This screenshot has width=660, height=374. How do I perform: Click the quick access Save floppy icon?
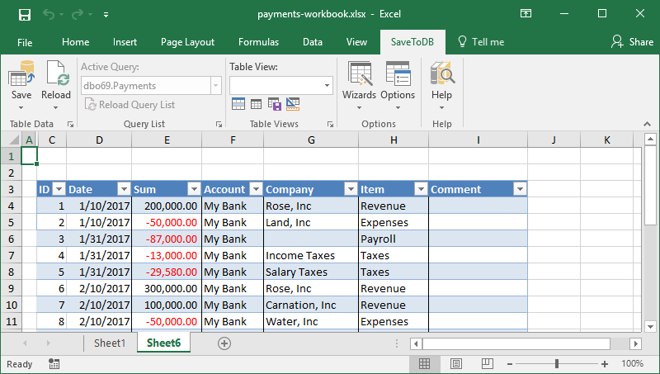tap(25, 15)
